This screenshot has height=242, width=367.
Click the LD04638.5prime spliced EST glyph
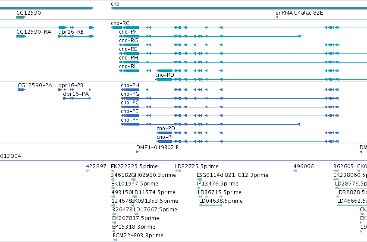click(x=210, y=206)
